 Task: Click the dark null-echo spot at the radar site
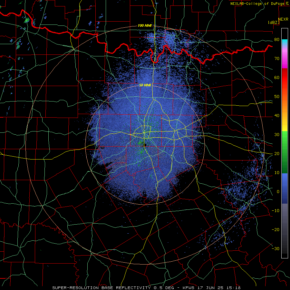145,145
